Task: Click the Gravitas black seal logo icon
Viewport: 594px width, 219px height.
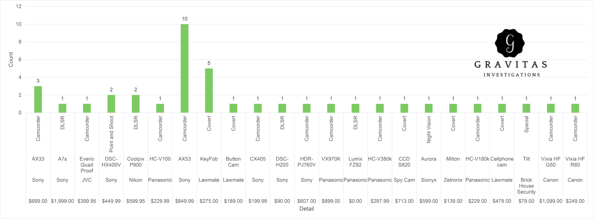Action: click(x=510, y=43)
